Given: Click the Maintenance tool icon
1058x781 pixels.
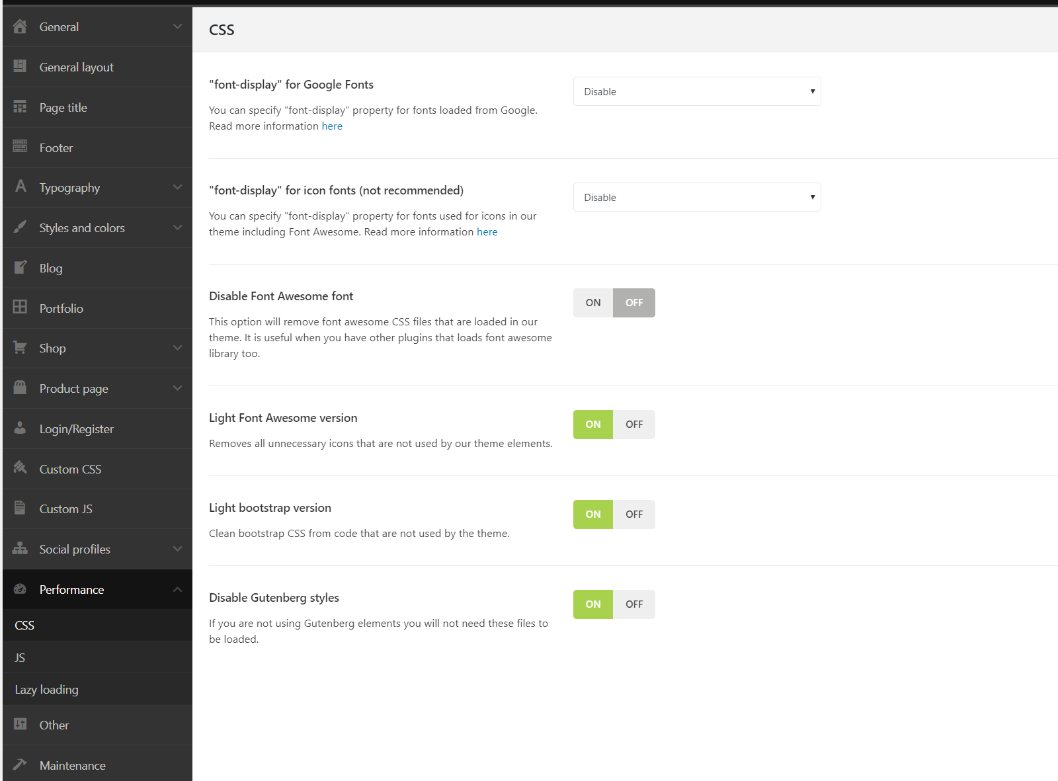Looking at the screenshot, I should 20,764.
